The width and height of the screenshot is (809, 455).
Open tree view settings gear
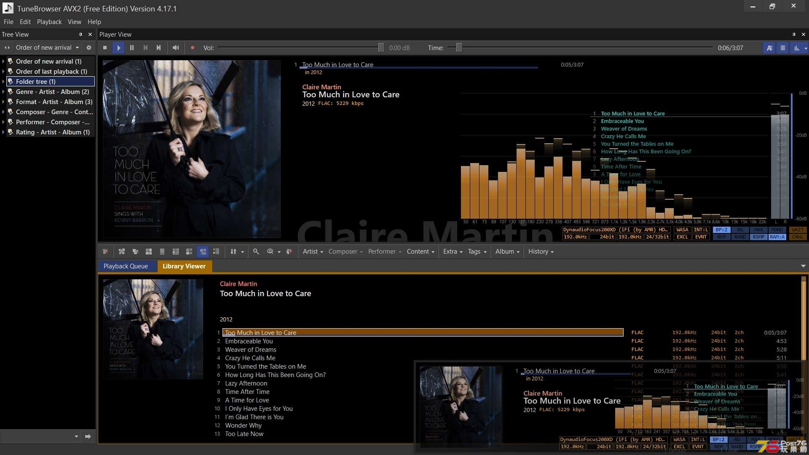pyautogui.click(x=89, y=48)
